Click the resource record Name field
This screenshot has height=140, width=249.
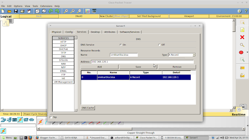pos(124,55)
